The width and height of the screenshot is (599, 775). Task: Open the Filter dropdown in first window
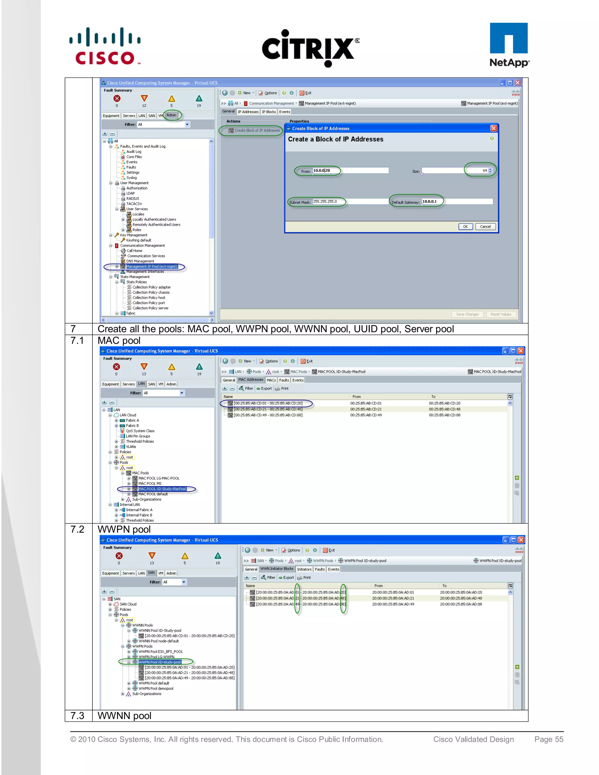pos(187,125)
